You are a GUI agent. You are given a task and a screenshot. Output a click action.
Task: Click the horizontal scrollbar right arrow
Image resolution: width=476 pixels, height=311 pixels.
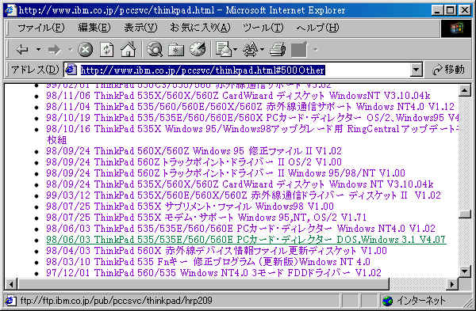pos(452,284)
